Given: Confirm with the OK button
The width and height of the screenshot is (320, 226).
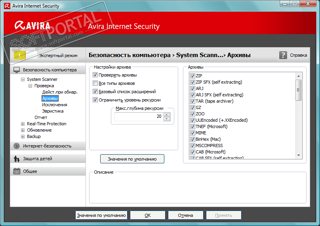Looking at the screenshot, I should pos(148,215).
